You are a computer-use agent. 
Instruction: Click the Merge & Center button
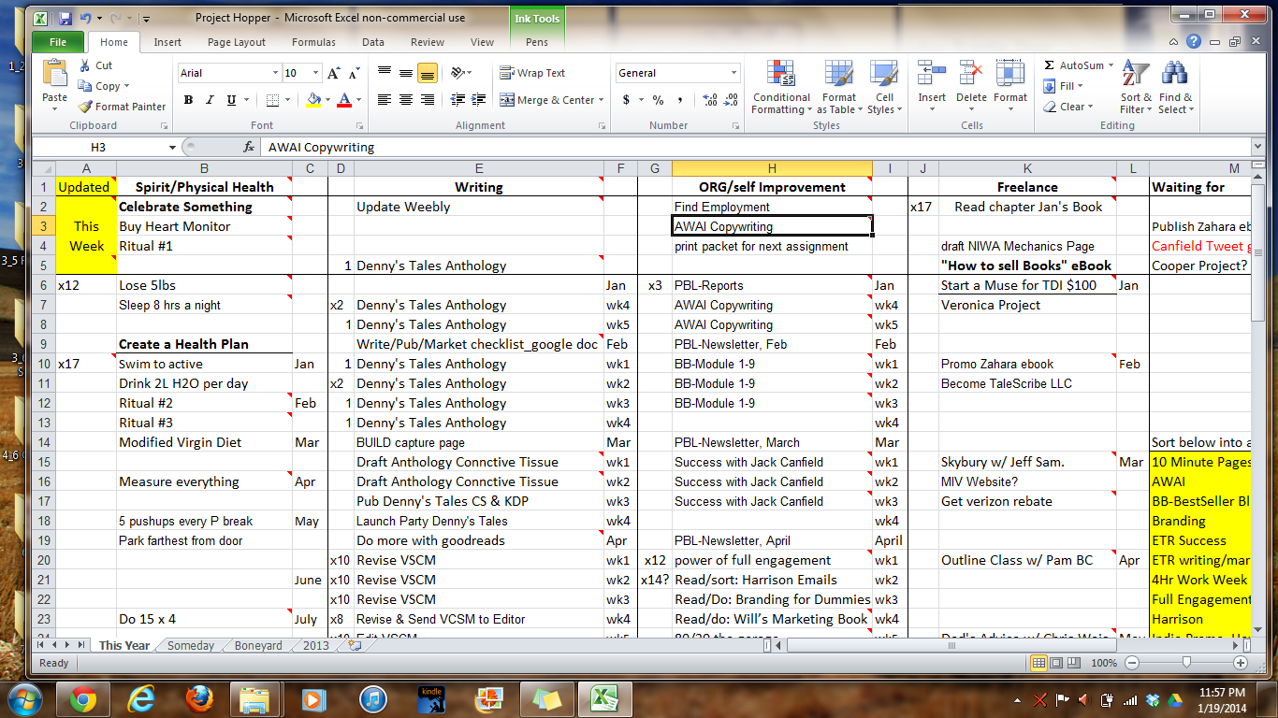click(547, 100)
